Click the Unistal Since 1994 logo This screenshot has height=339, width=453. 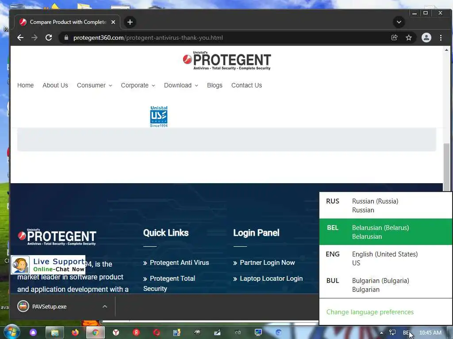point(159,117)
